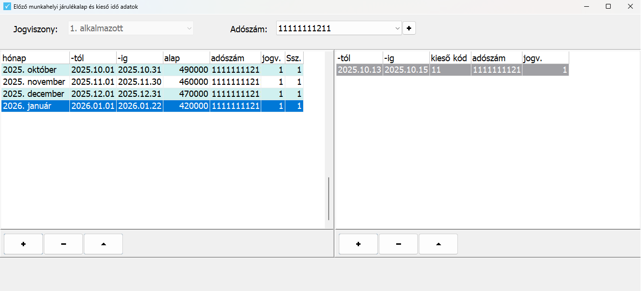
Task: Add new row in right kieső idő table
Action: (358, 244)
